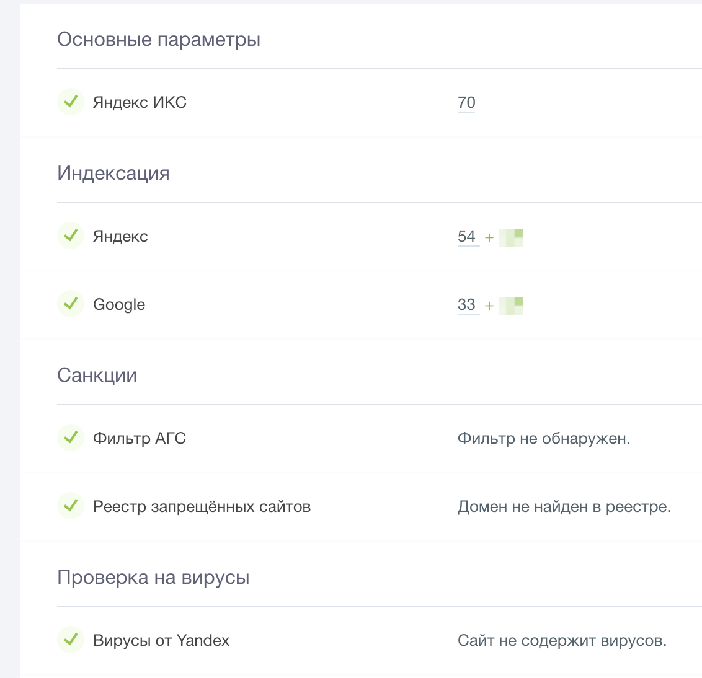This screenshot has width=702, height=678.
Task: Select the Индексация section heading
Action: click(113, 174)
